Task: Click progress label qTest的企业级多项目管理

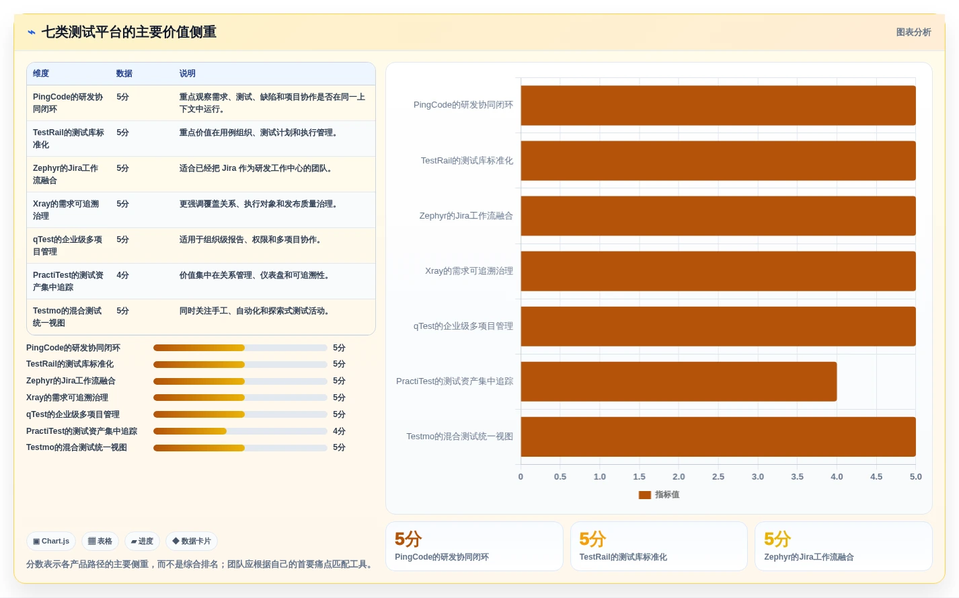Action: [73, 414]
